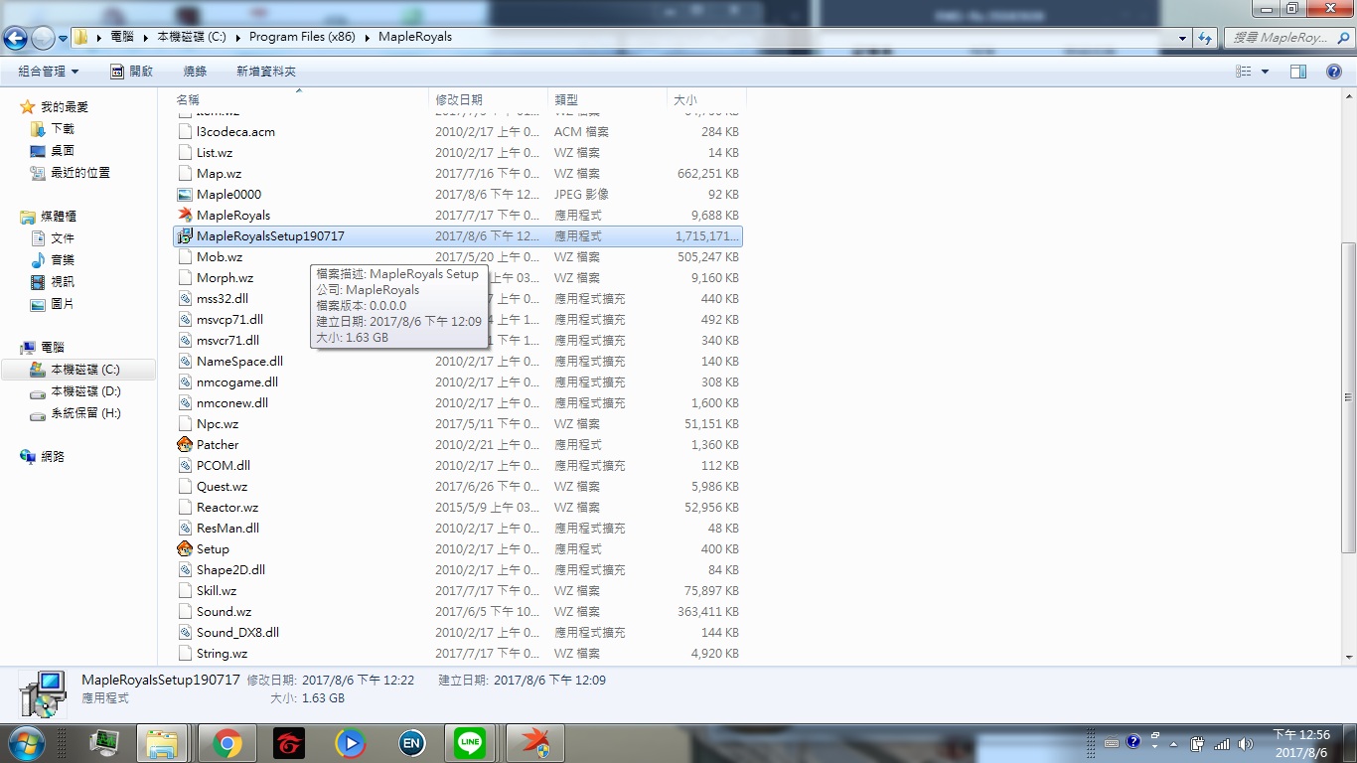Select the String.wz file name
This screenshot has width=1357, height=763.
pos(222,653)
